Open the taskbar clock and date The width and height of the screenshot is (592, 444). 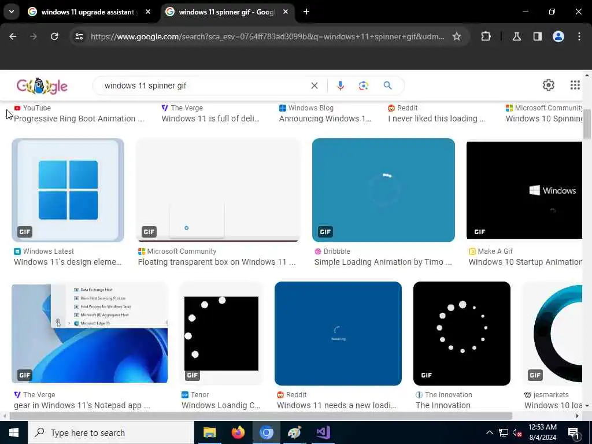542,432
